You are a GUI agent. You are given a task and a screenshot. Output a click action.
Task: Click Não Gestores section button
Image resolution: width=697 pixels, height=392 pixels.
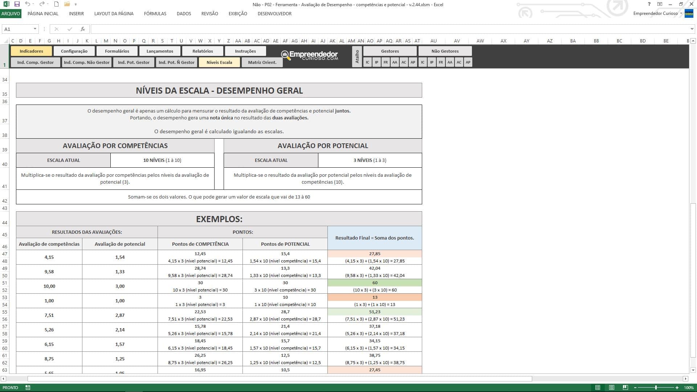pyautogui.click(x=445, y=51)
